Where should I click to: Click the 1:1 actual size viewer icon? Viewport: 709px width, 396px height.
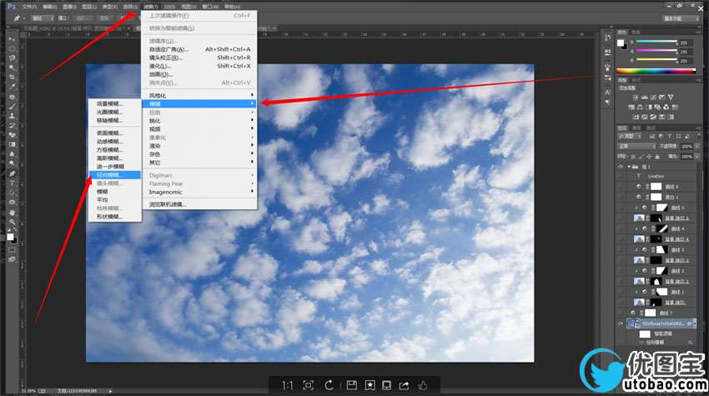tap(287, 385)
